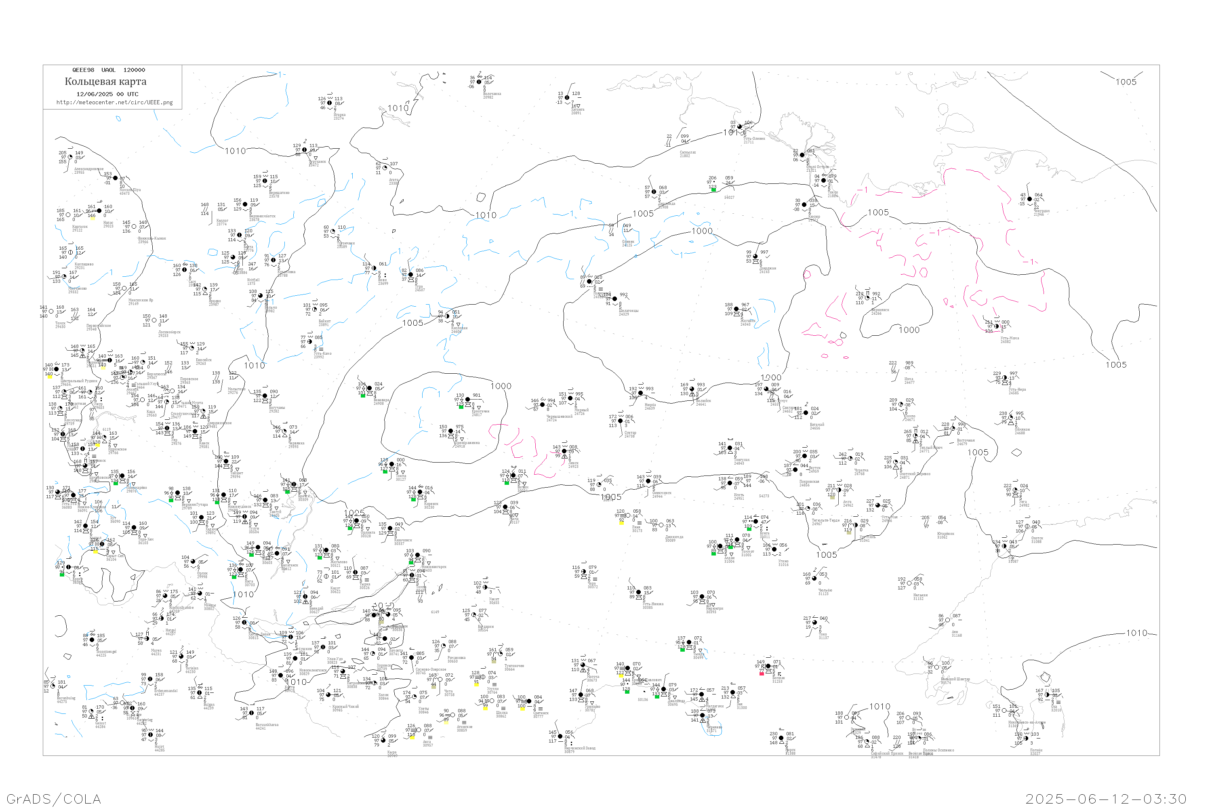Click the meteocenter.net UEEE.png URL text
This screenshot has width=1212, height=808.
click(x=114, y=103)
